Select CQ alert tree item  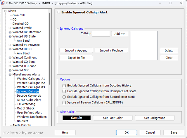tap(14, 20)
